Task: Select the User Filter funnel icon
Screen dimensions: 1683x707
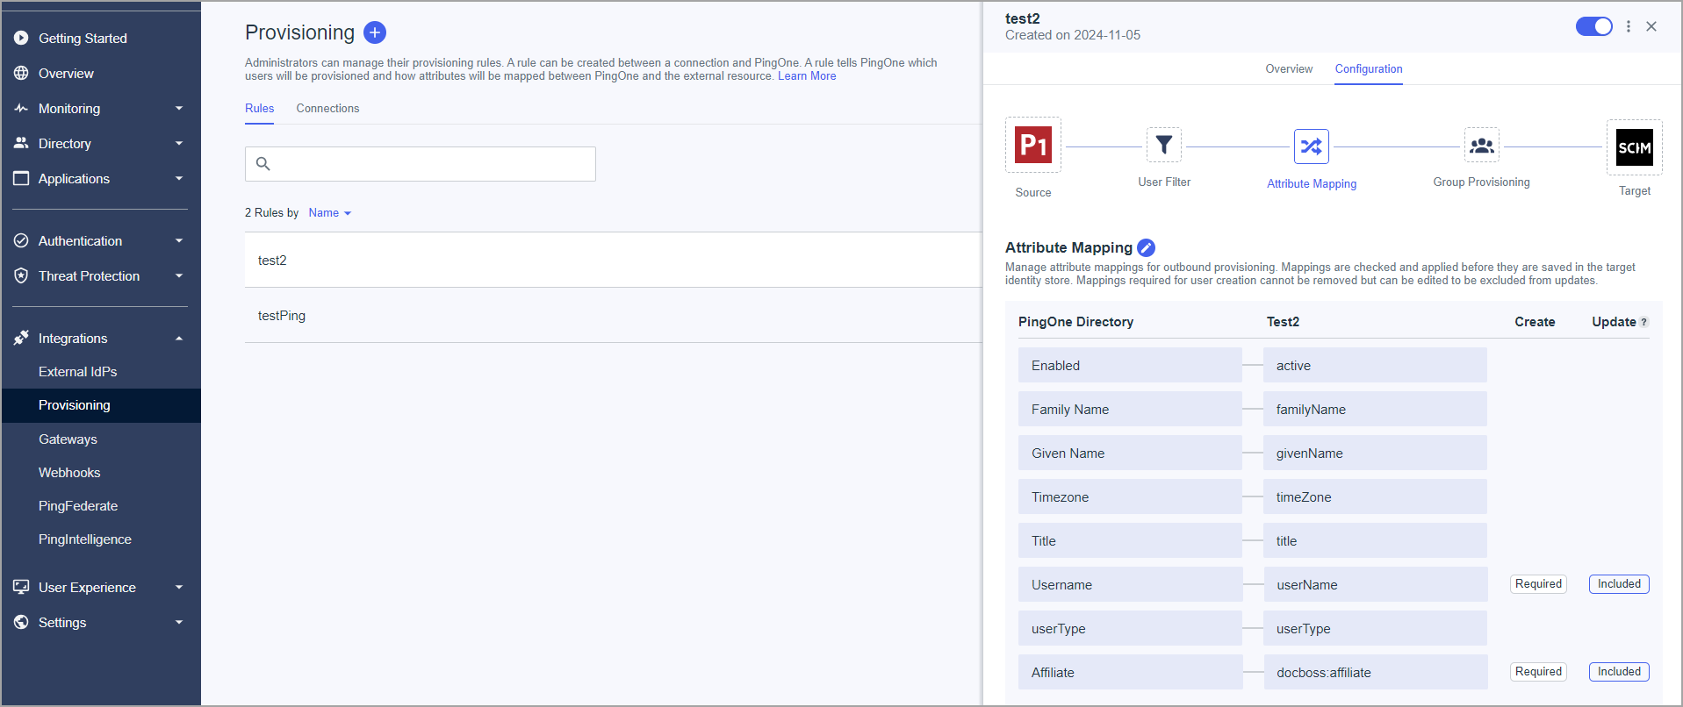Action: coord(1164,145)
